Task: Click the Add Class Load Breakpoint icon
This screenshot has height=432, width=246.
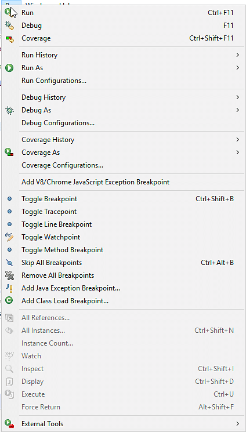Action: point(9,300)
